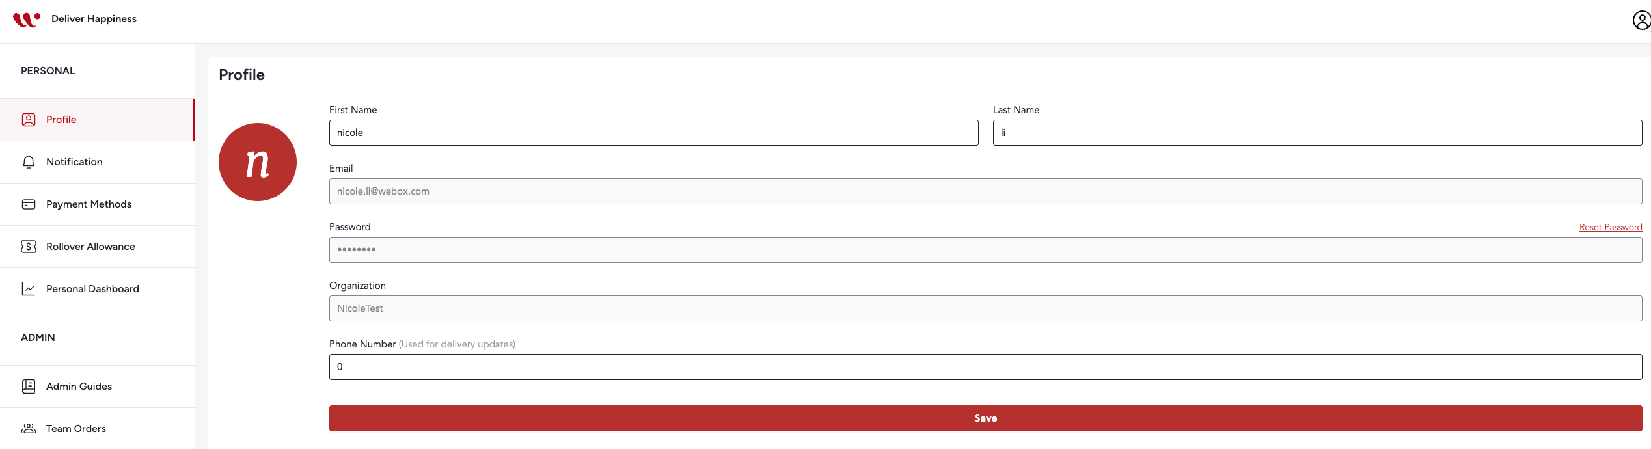Click the Deliver Happiness header title

(94, 19)
